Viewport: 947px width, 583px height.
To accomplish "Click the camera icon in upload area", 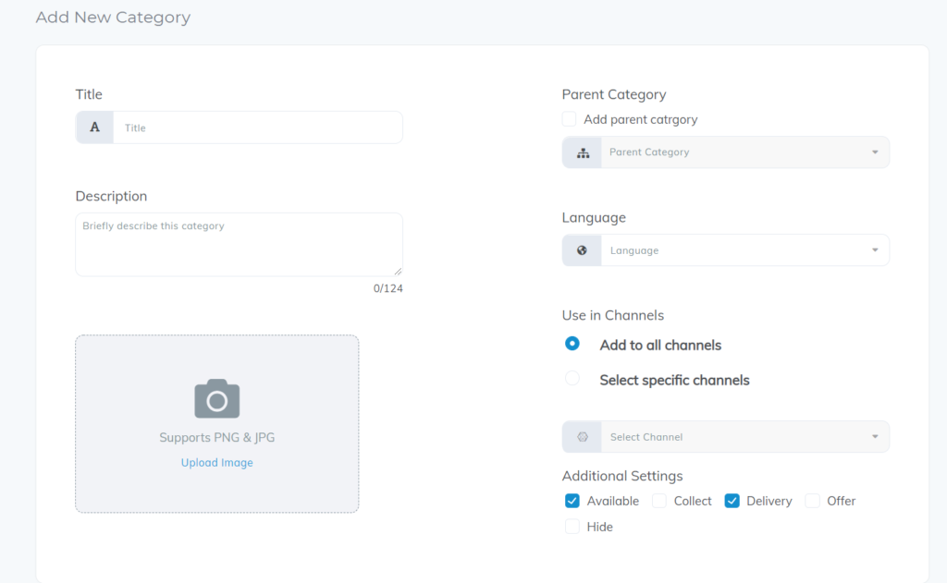I will pos(216,398).
